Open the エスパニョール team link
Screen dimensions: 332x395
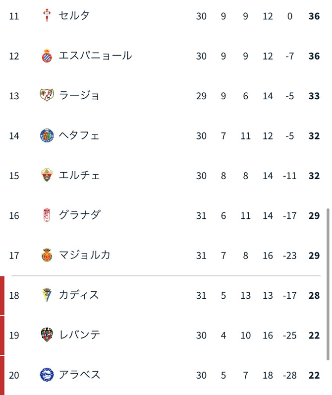[x=95, y=56]
